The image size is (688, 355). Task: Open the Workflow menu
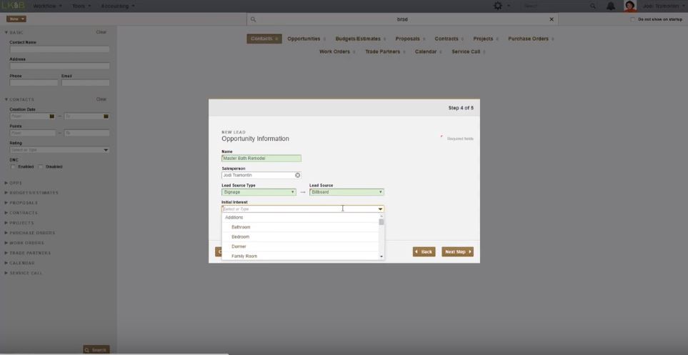(x=47, y=6)
